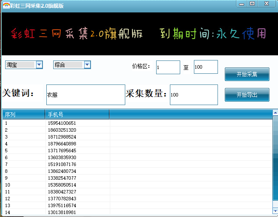Click the list scrollbar up arrow
Screen dimensions: 278x217
[x=275, y=113]
